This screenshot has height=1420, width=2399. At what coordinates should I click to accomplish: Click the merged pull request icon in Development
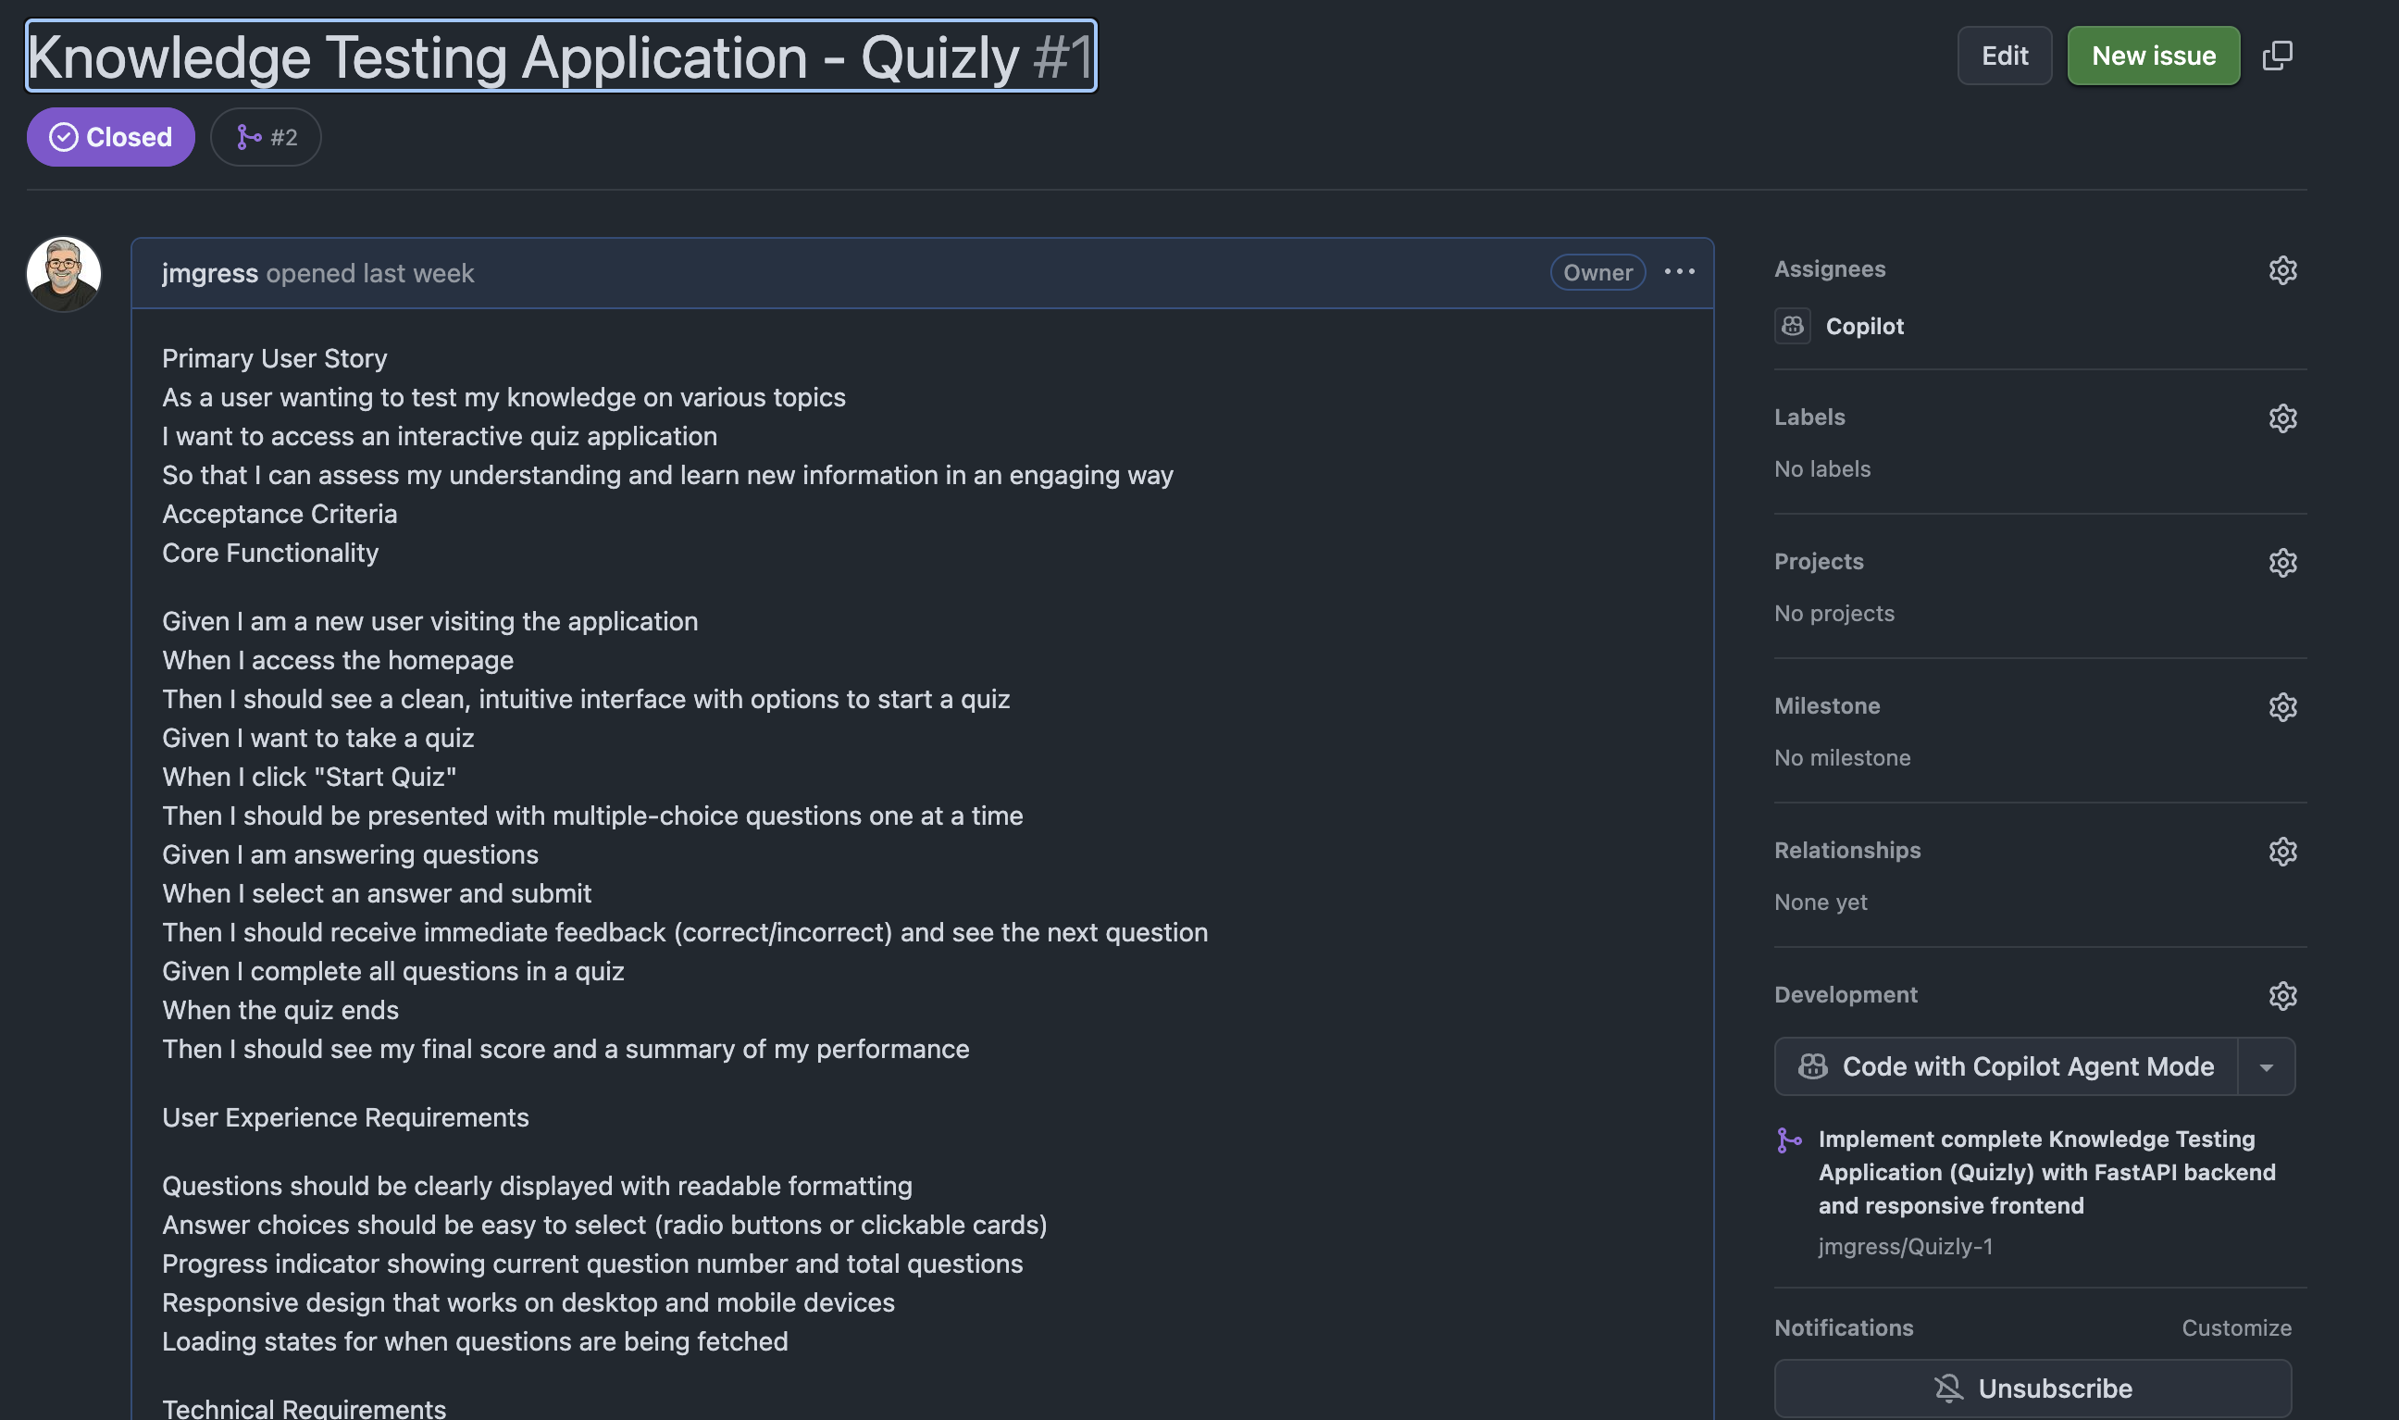point(1789,1140)
